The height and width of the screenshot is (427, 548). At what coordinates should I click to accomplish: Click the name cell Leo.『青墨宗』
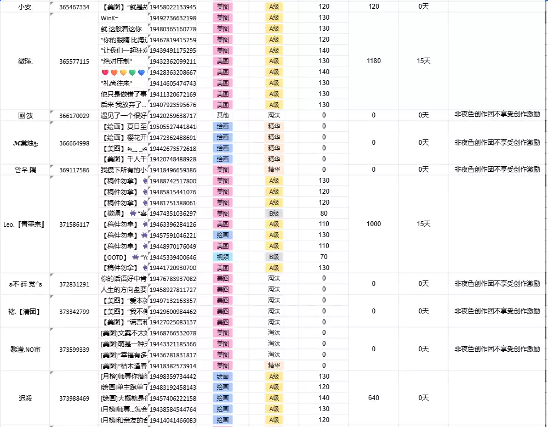coord(25,224)
